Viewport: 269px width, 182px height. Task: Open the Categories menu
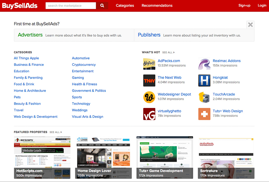click(125, 5)
